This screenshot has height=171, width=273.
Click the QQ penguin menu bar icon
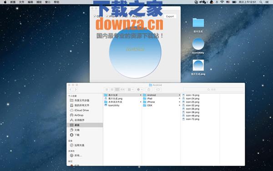pos(212,2)
